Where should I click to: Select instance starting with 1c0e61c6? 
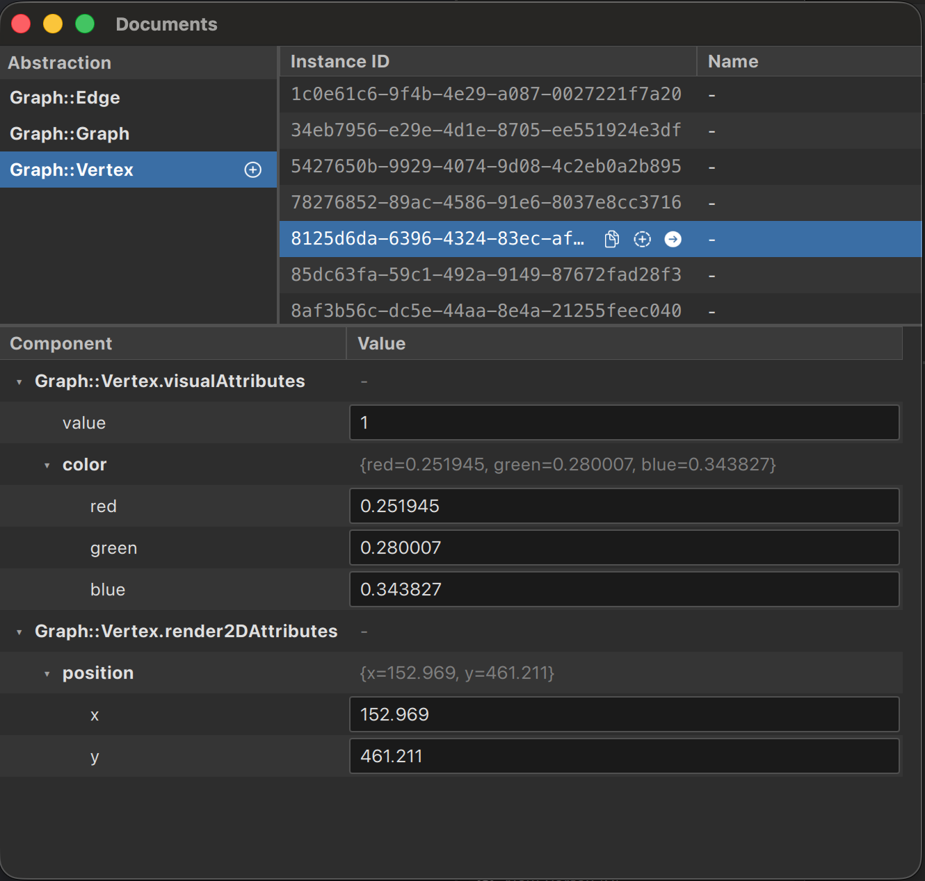click(x=485, y=94)
